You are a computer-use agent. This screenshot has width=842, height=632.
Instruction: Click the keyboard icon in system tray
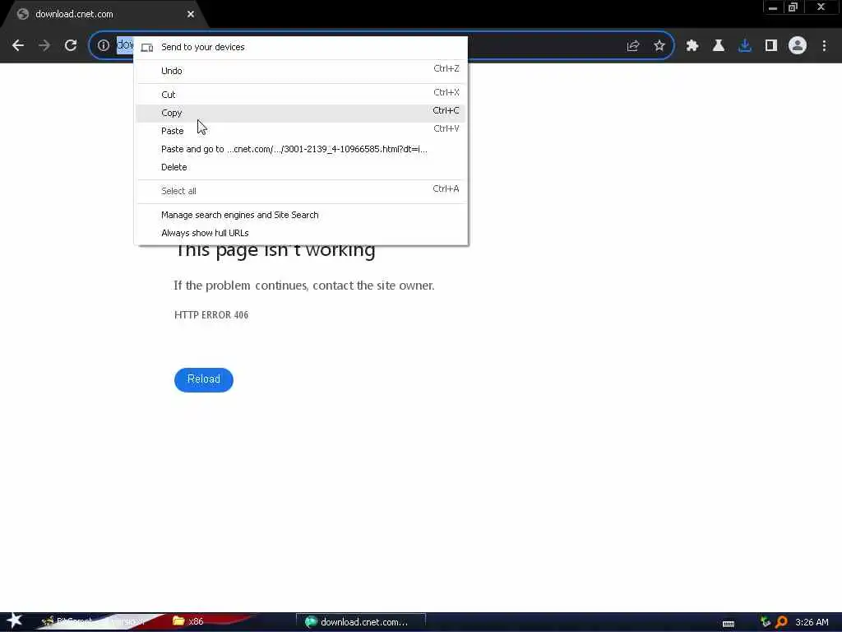(x=729, y=624)
